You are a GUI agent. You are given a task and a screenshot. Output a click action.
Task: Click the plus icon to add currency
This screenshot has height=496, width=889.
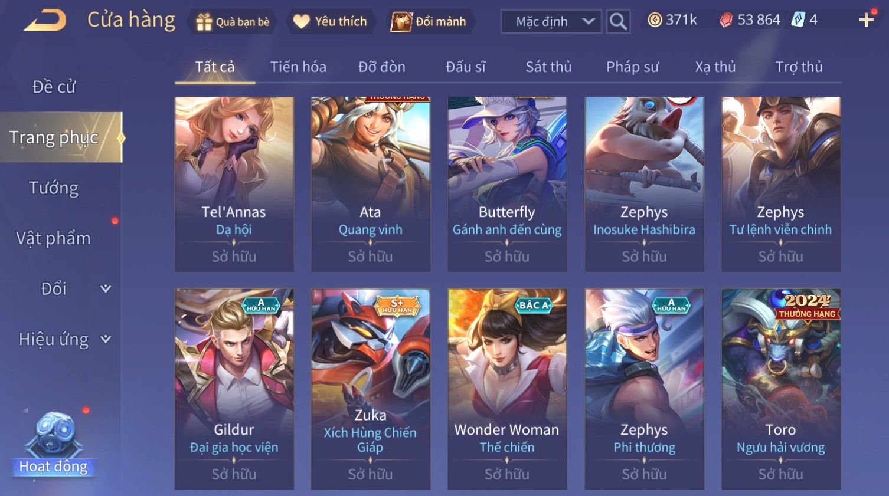[x=866, y=21]
